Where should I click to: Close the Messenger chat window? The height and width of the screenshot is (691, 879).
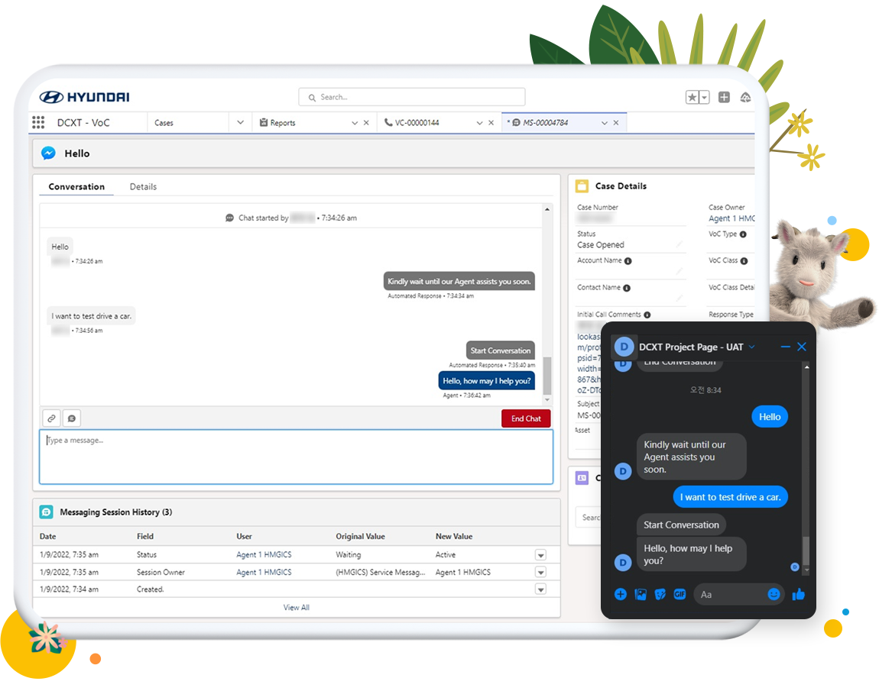[x=803, y=347]
